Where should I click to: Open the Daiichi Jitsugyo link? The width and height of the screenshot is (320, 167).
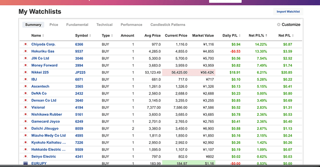tap(45, 128)
